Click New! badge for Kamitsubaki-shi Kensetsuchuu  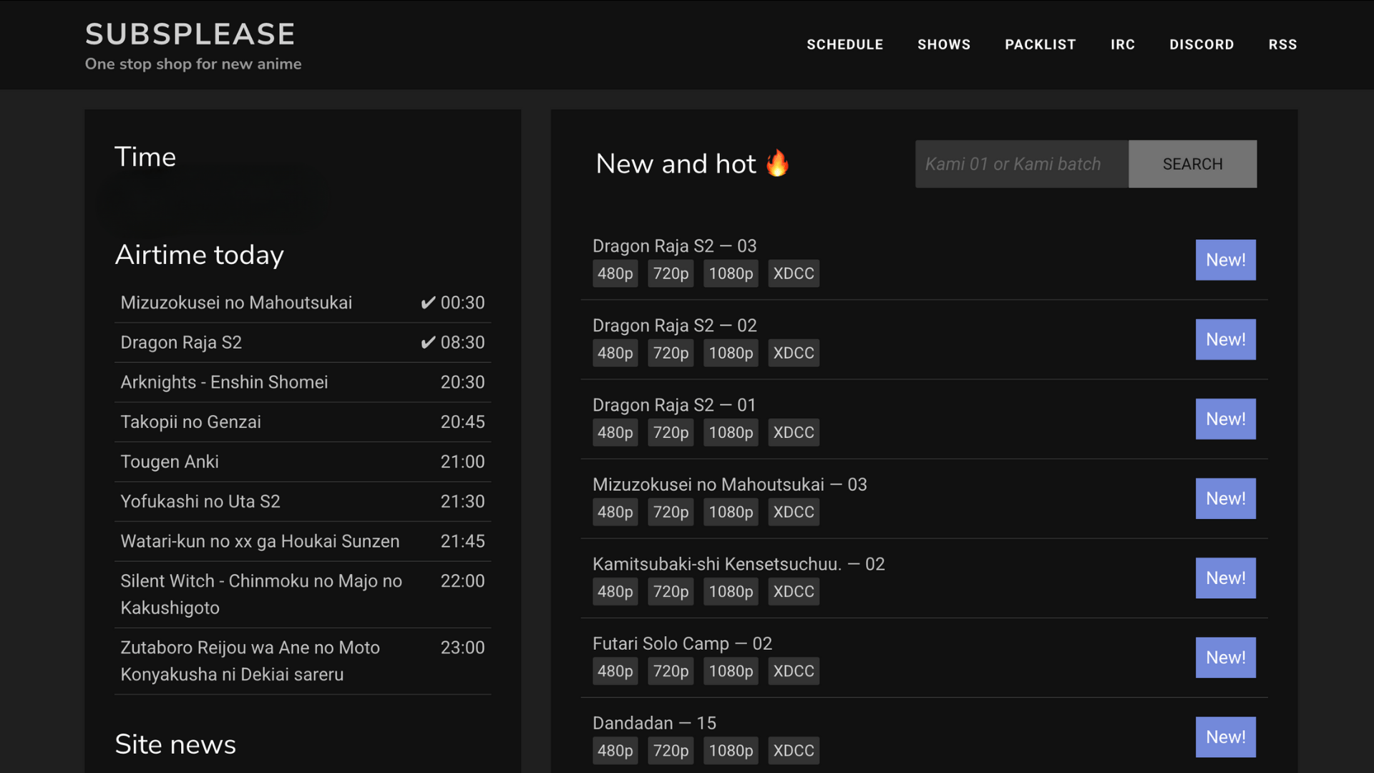point(1224,578)
